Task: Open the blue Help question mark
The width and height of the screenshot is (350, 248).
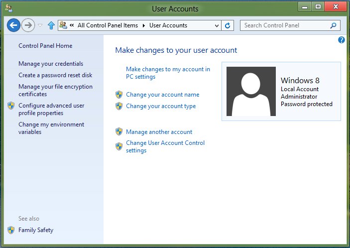Action: coord(342,40)
